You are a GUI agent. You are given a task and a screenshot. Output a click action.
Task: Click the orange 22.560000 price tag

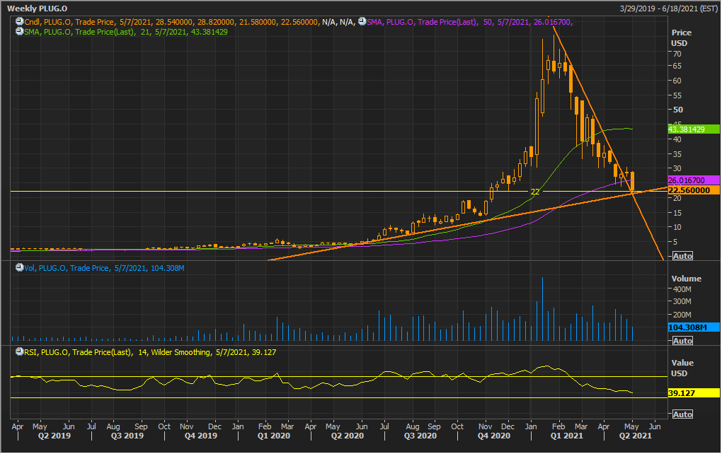pos(694,190)
